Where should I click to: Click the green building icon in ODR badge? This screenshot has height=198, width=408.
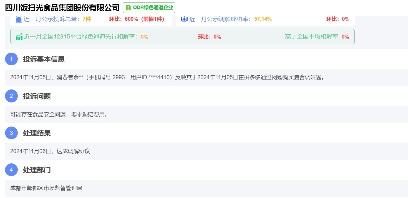(129, 8)
